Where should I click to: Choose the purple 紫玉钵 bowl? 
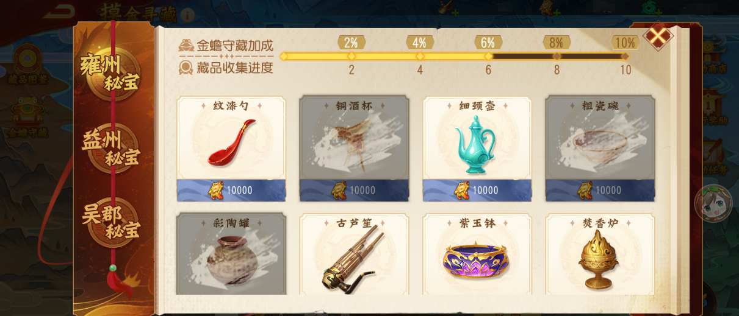click(x=477, y=254)
